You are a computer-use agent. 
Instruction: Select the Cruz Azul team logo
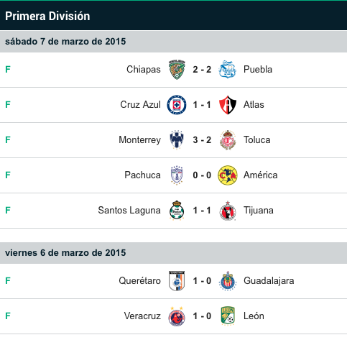click(177, 105)
